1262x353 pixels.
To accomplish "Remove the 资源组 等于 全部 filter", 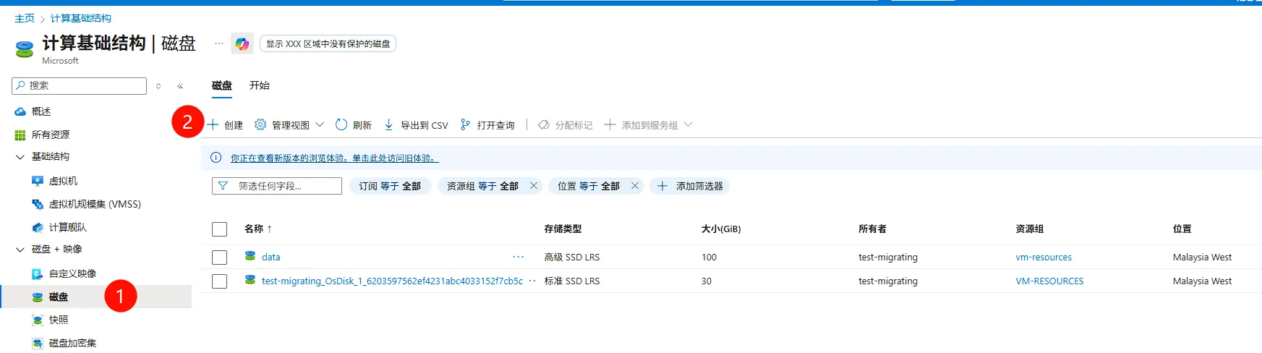I will (534, 186).
